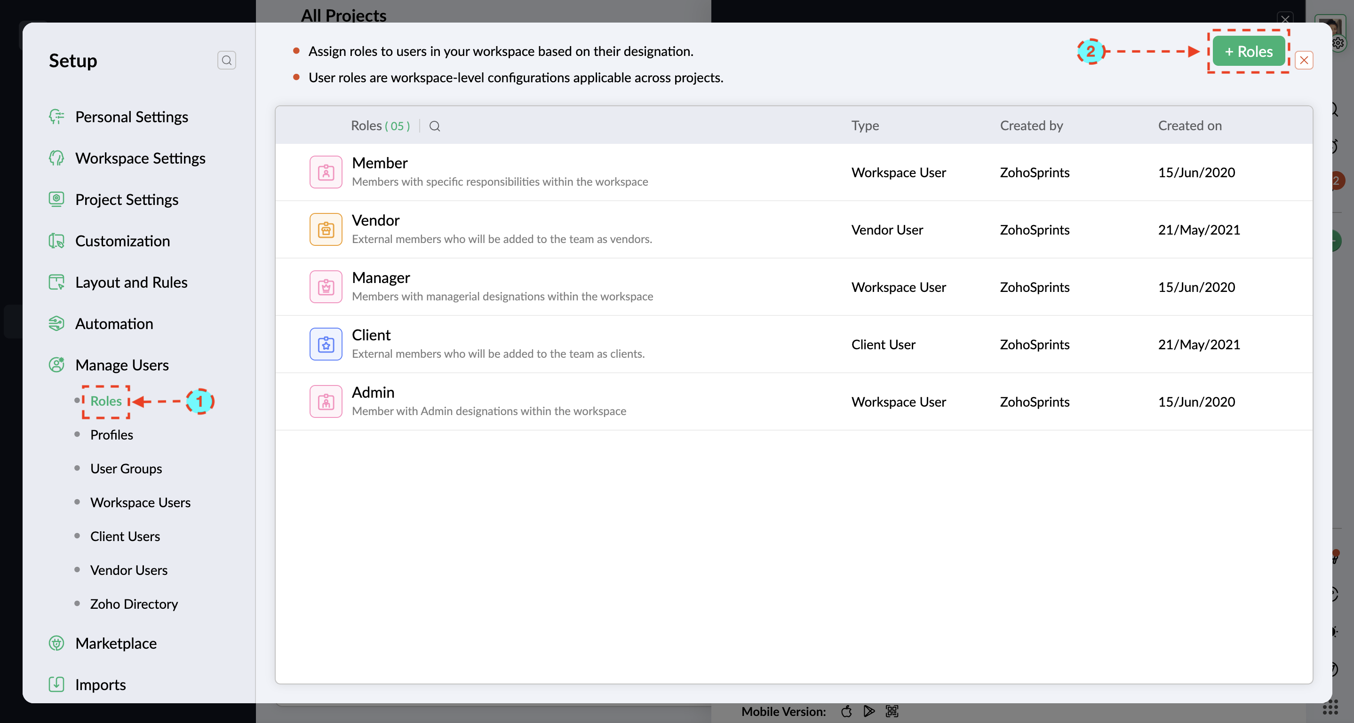Collapse the Manage Users section
This screenshot has width=1354, height=723.
pyautogui.click(x=121, y=365)
